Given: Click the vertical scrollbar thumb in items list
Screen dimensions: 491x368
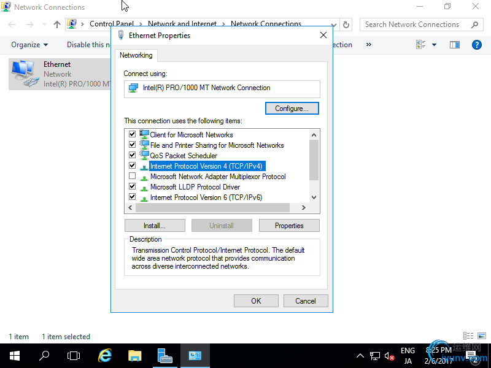Looking at the screenshot, I should (x=314, y=160).
